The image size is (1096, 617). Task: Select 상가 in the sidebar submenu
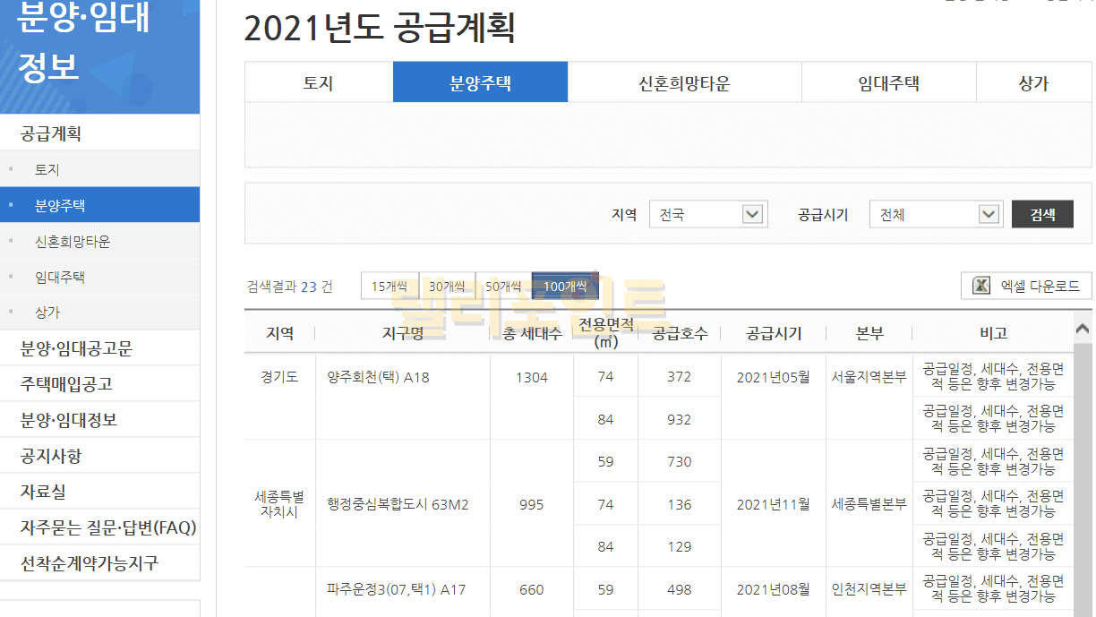click(x=99, y=313)
